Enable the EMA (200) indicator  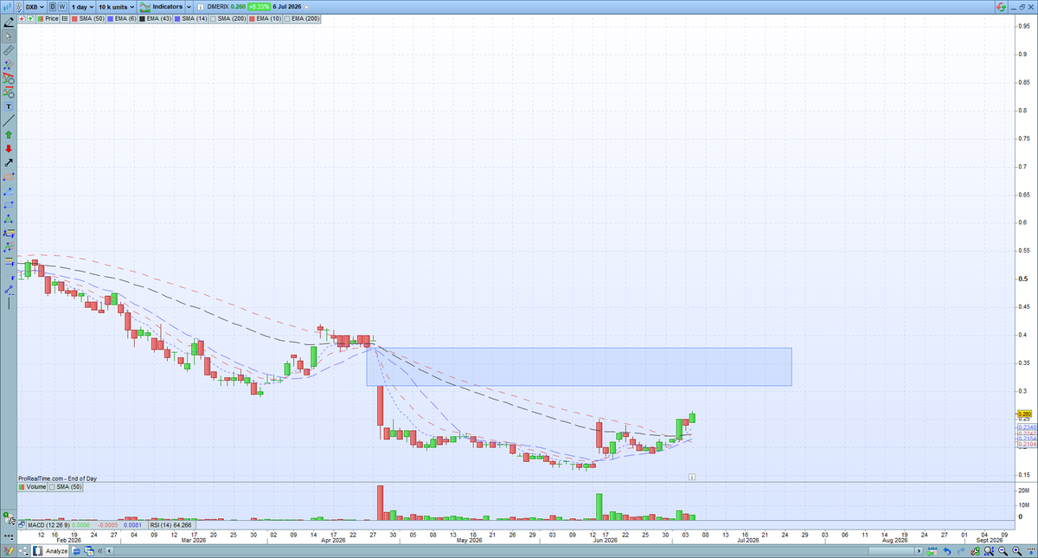pyautogui.click(x=302, y=18)
